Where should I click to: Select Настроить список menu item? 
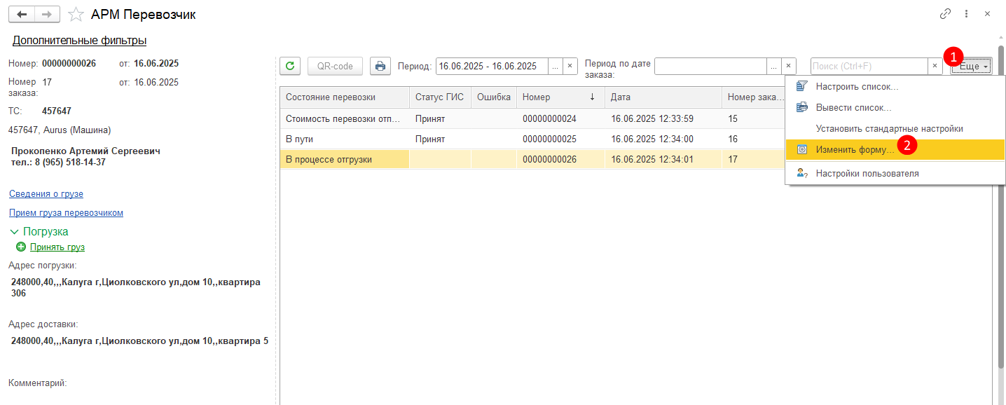[x=895, y=87]
